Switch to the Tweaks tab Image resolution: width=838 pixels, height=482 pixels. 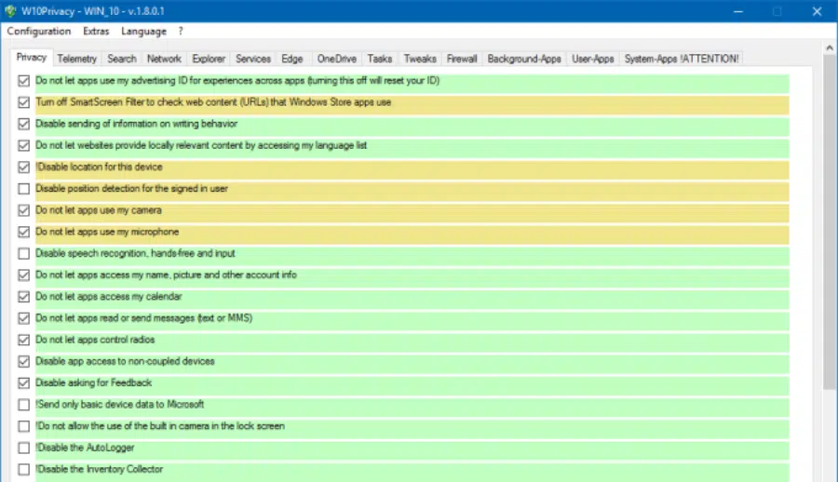[420, 59]
